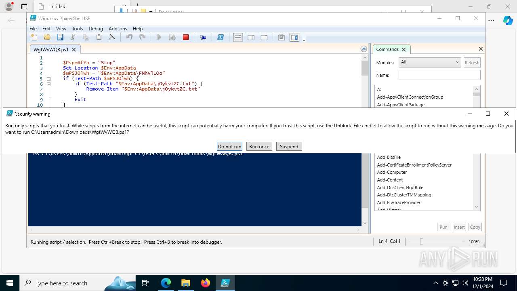Click the Refresh modules button

pyautogui.click(x=472, y=63)
